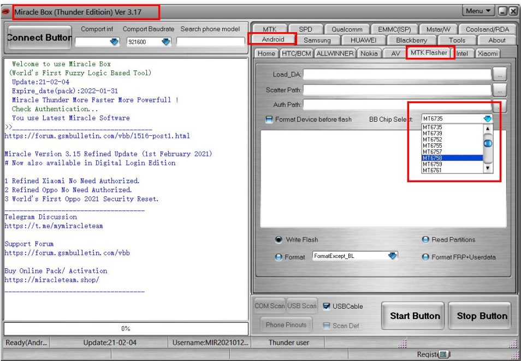This screenshot has height=361, width=521.
Task: Expand the Comport inf dropdown arrow
Action: pos(114,42)
